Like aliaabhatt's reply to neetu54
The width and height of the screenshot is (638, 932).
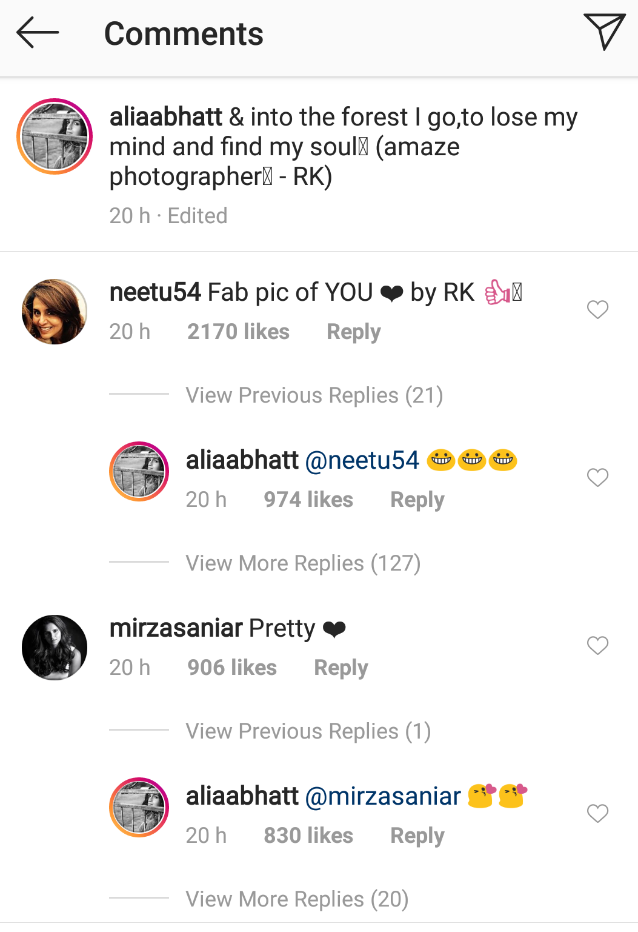(x=597, y=477)
